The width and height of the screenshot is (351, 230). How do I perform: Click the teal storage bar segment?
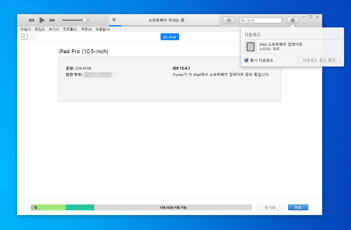(x=80, y=207)
